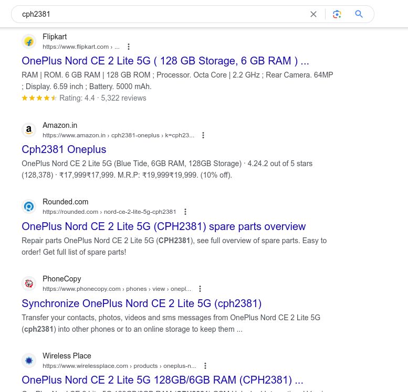408x392 pixels.
Task: Click the Wireless Place site favicon
Action: pyautogui.click(x=29, y=361)
